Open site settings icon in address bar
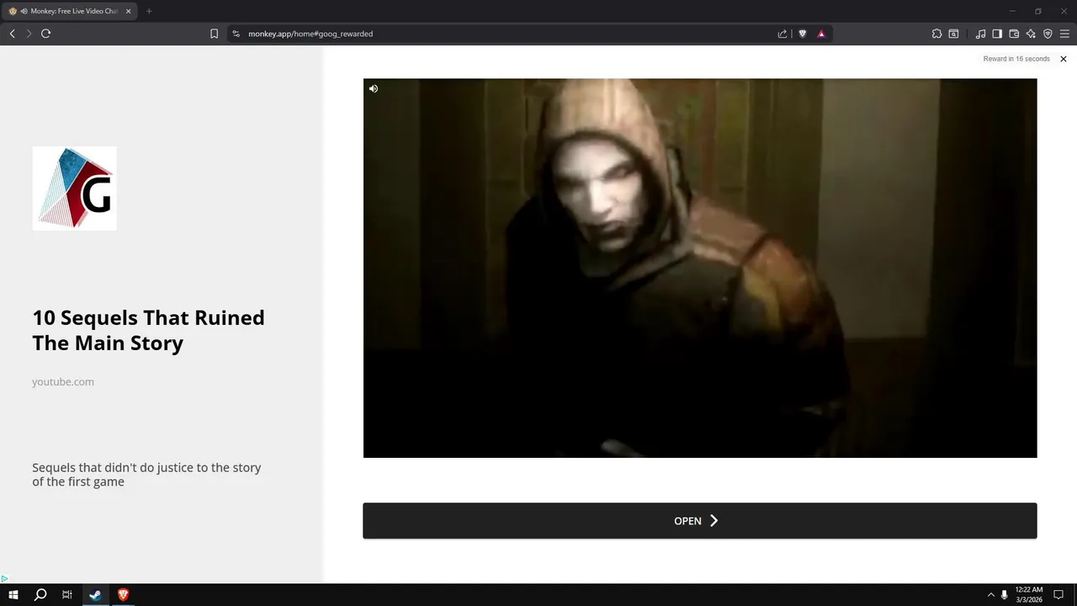 coord(236,34)
